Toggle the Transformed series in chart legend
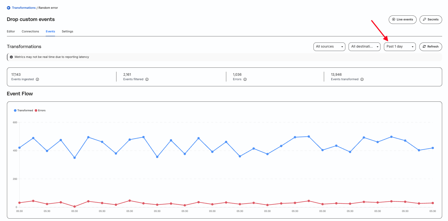The width and height of the screenshot is (448, 221). pos(23,110)
